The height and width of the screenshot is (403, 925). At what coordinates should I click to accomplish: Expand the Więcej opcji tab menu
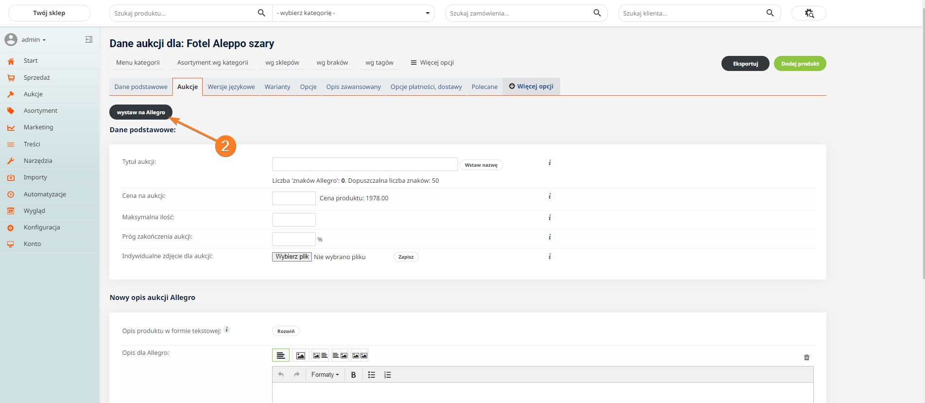point(531,87)
